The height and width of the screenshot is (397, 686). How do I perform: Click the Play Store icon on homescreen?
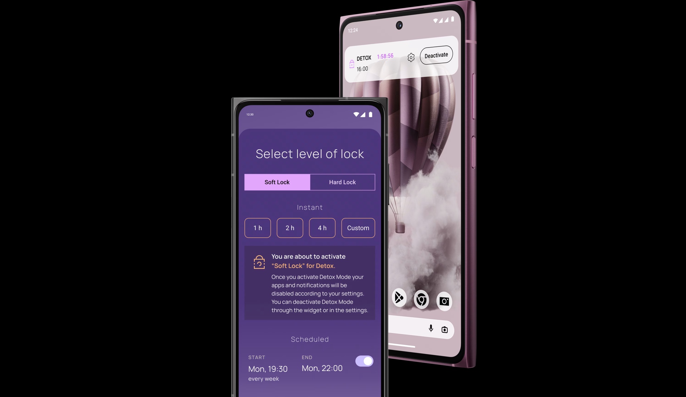click(398, 299)
